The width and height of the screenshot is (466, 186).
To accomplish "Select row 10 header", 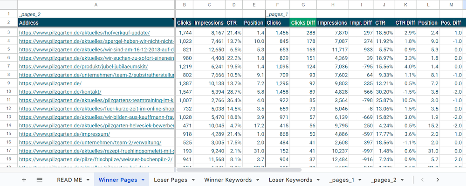I will click(8, 92).
